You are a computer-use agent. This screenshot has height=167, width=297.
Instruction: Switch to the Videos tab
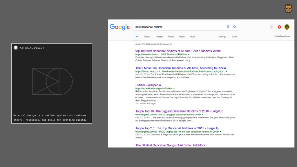coord(147,37)
